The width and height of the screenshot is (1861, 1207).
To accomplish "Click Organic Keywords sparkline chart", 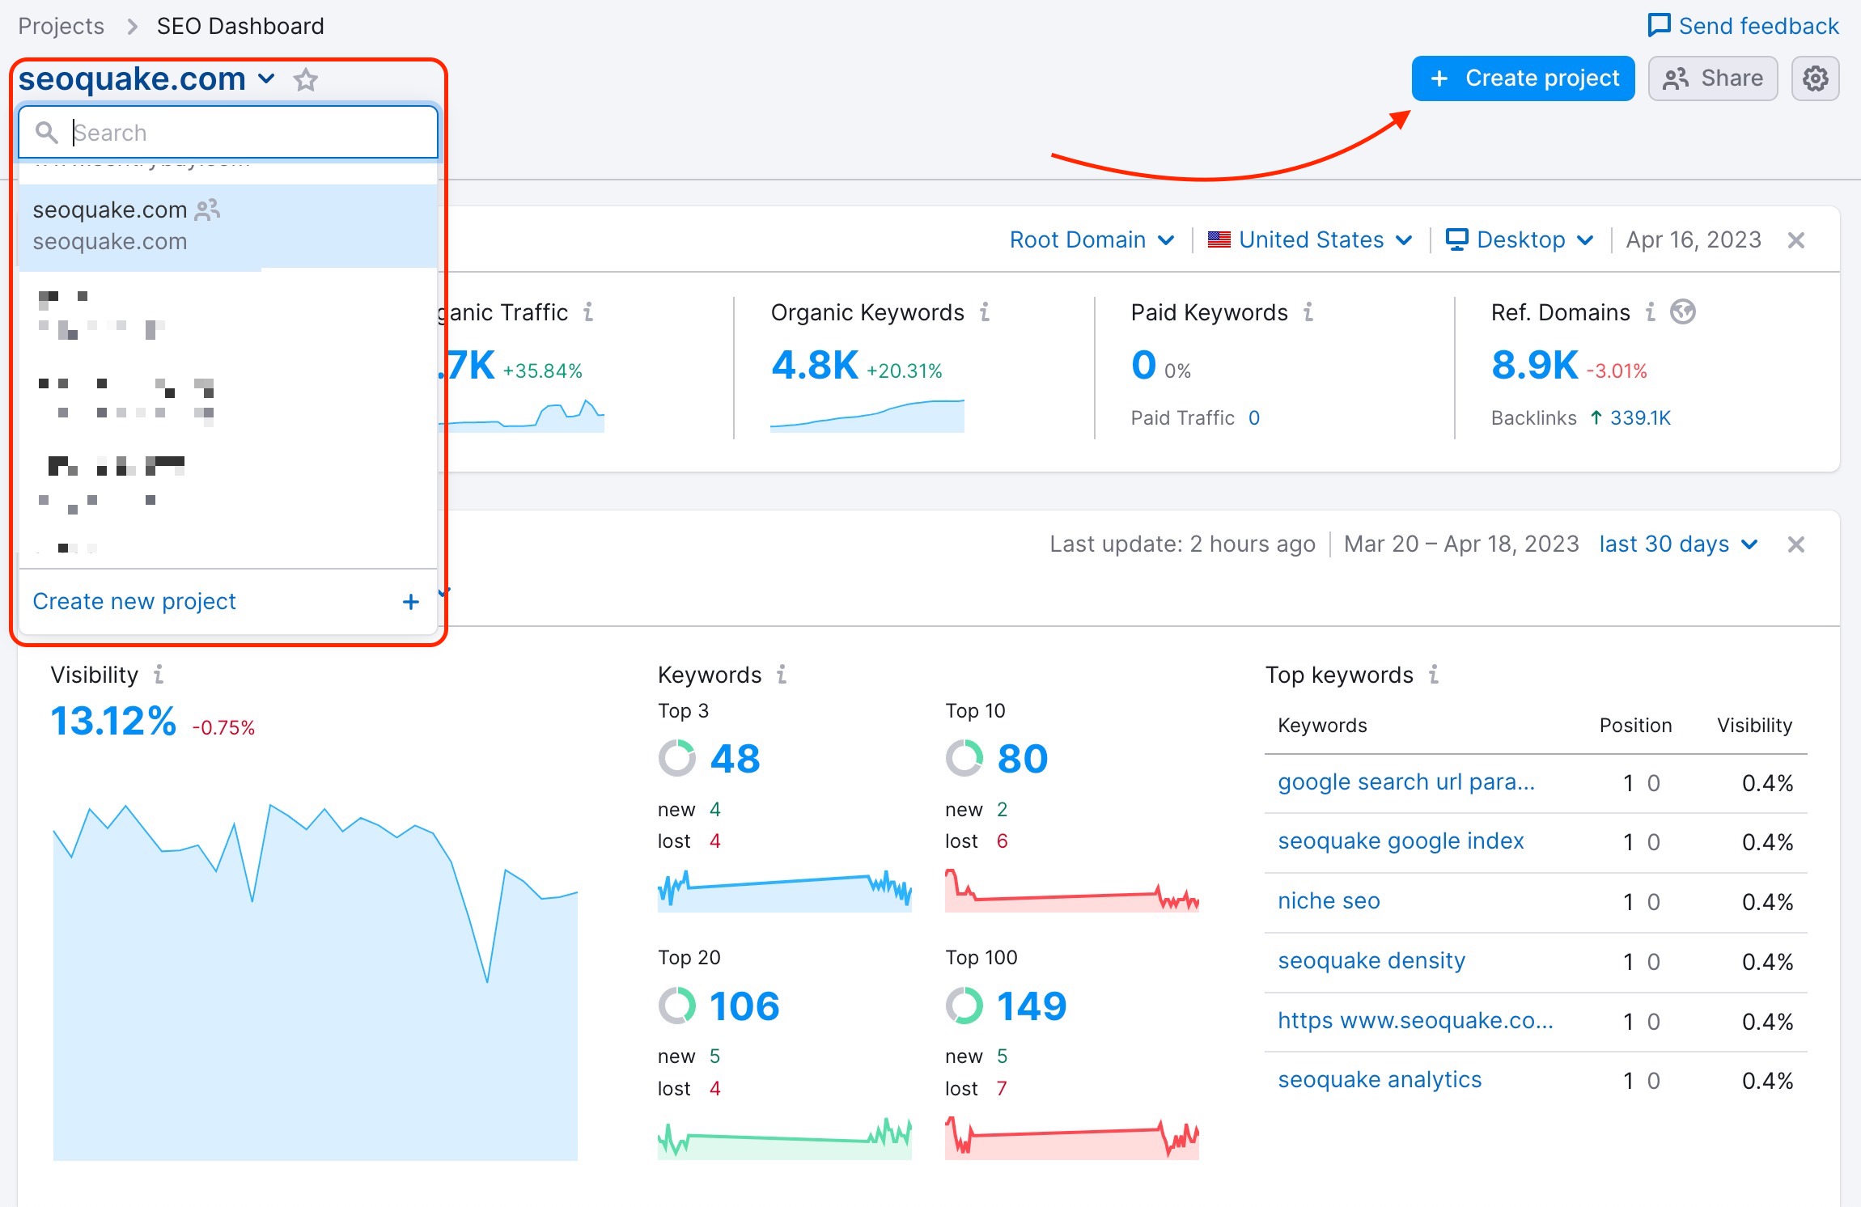I will tap(867, 415).
